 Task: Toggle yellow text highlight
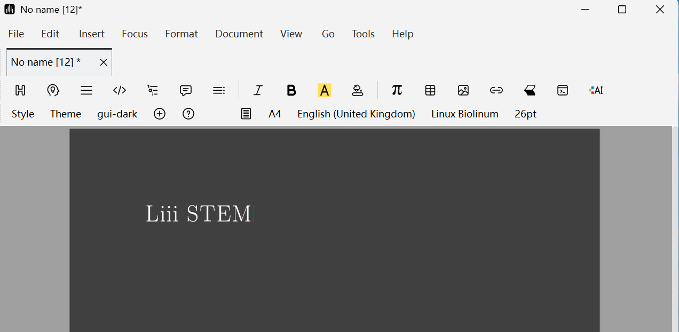pos(325,90)
